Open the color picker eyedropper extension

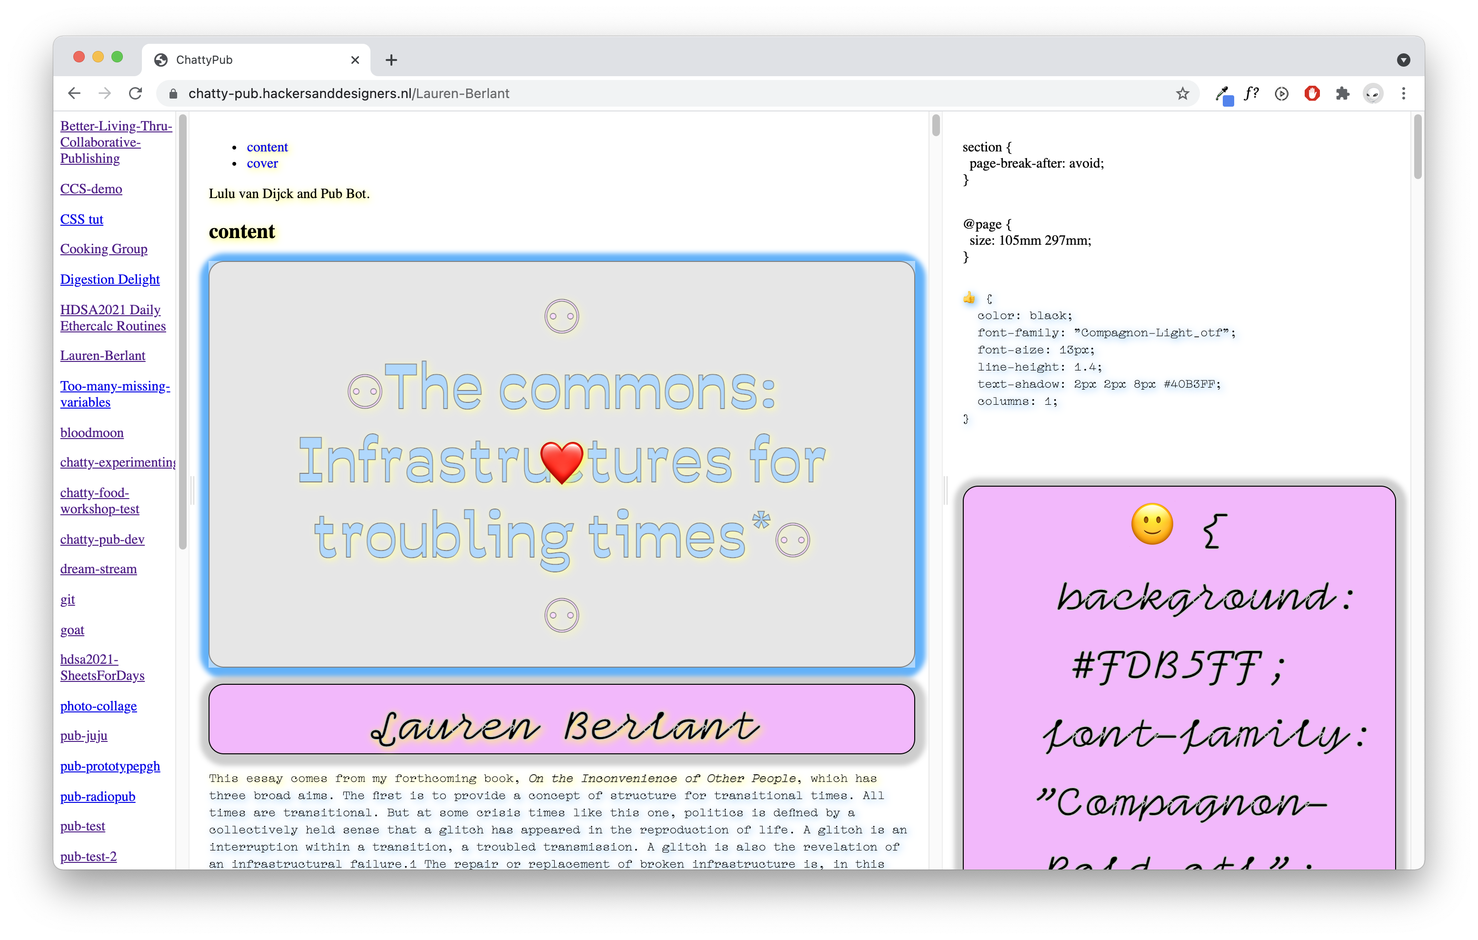[1223, 95]
